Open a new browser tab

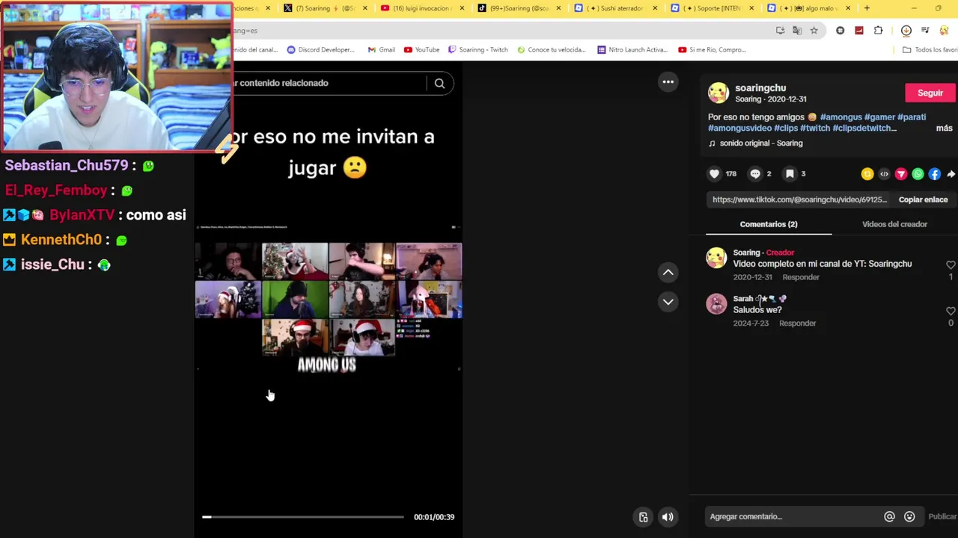click(867, 8)
